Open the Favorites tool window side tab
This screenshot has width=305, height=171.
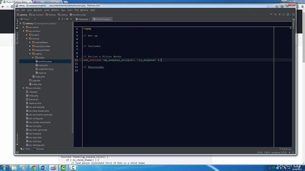click(x=17, y=140)
